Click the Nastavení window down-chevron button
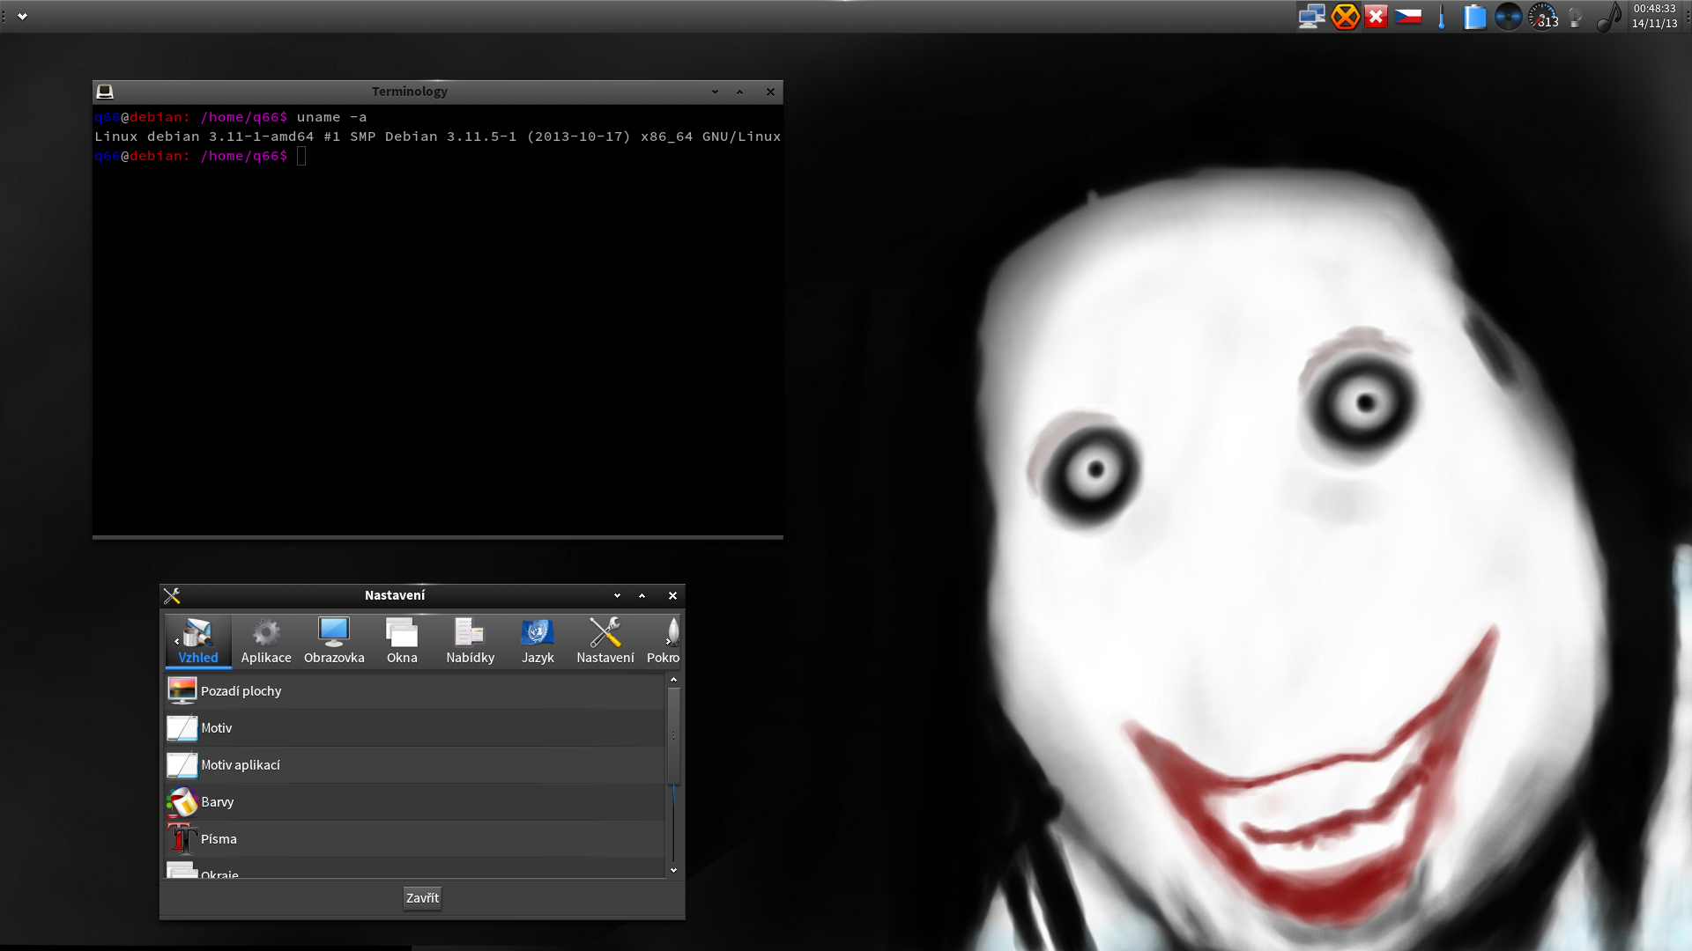1692x951 pixels. [x=617, y=596]
